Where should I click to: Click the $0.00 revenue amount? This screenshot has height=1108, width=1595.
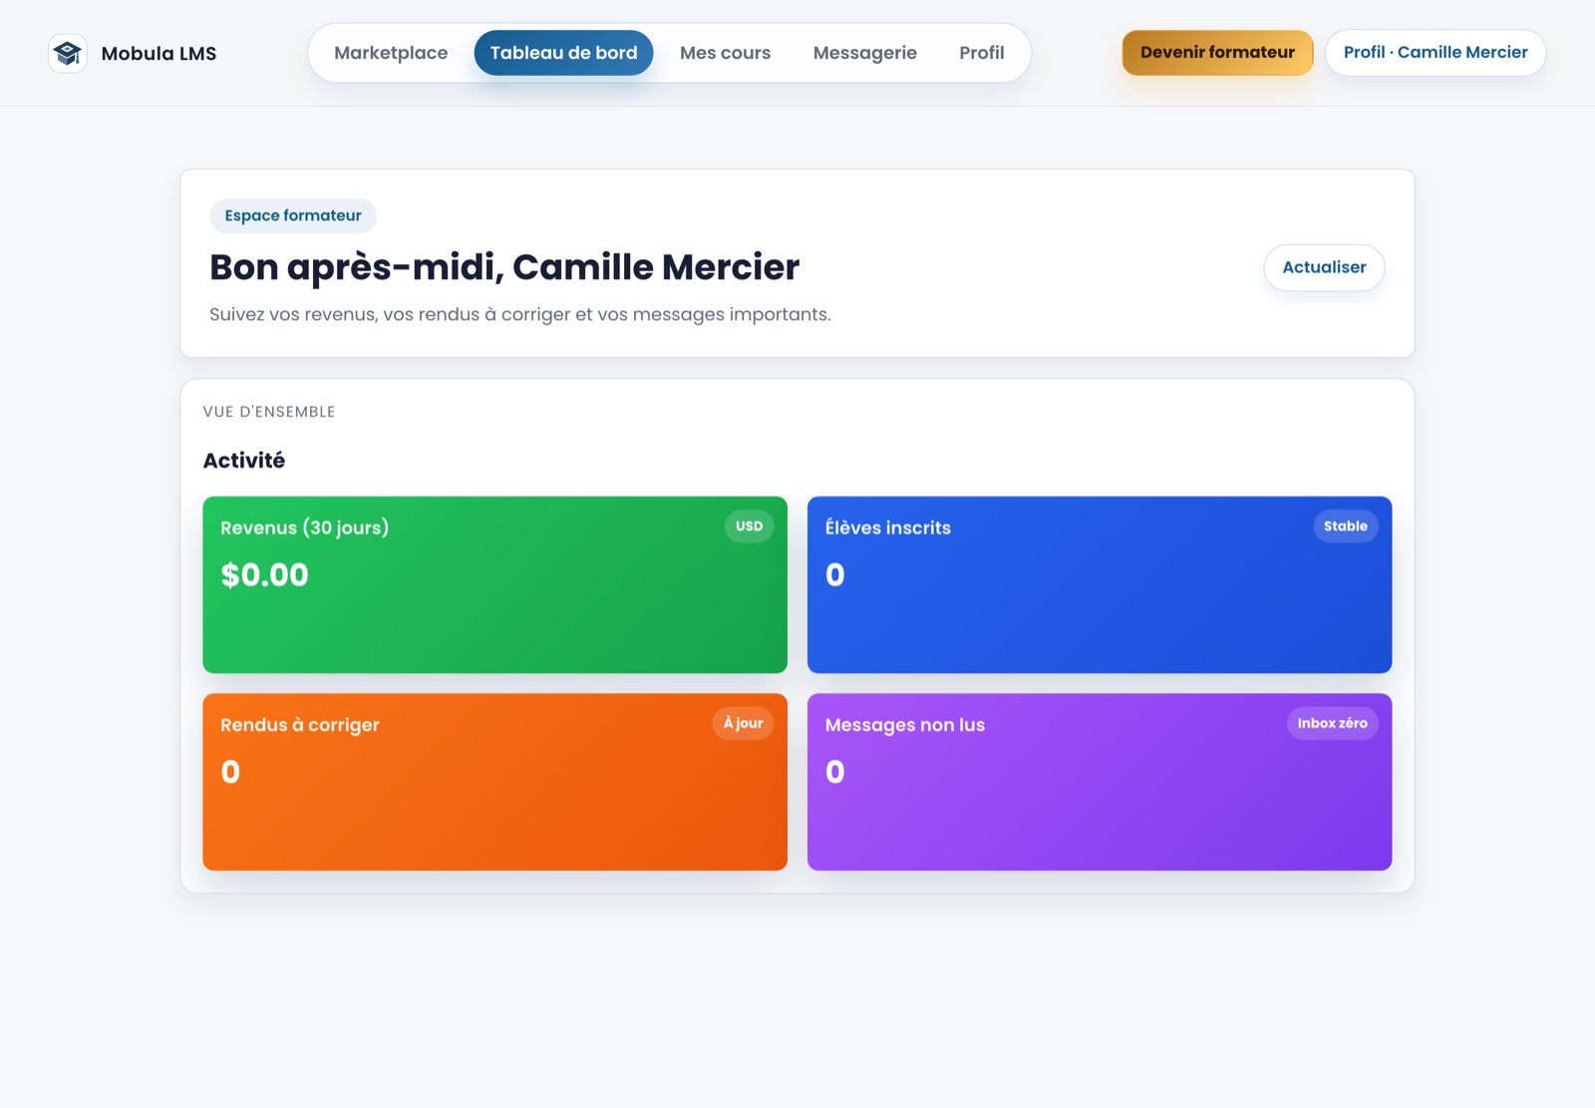[x=264, y=575]
